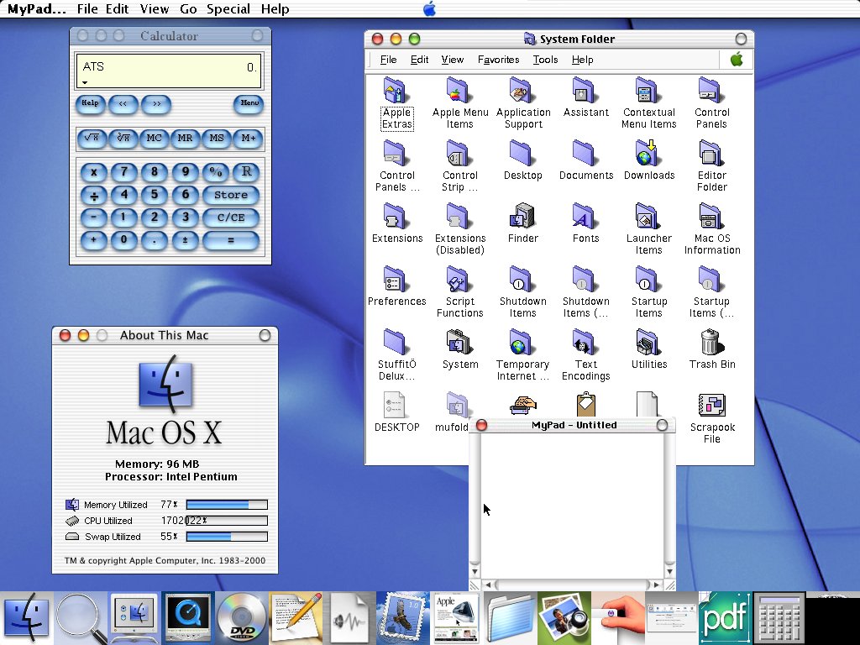Click the M+ memory add button
This screenshot has height=645, width=860.
tap(249, 139)
